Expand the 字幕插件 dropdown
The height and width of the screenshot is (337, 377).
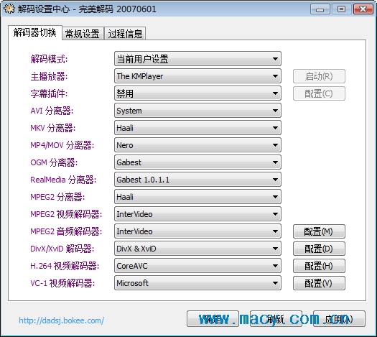[x=197, y=93]
